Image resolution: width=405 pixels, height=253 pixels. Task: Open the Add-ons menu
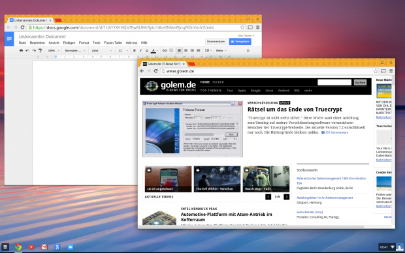tap(131, 43)
